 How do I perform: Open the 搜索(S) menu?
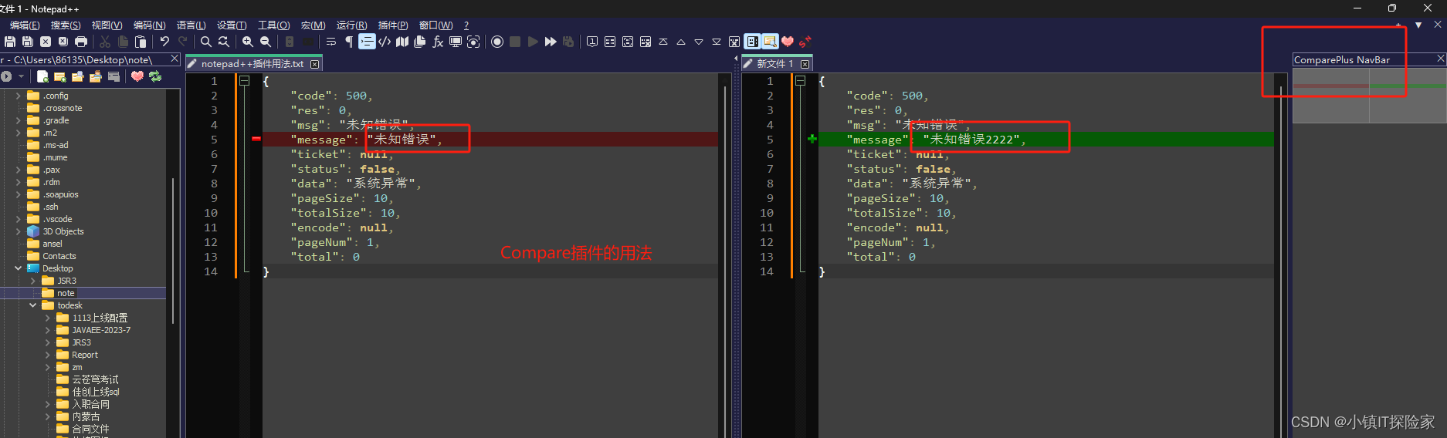[x=66, y=25]
